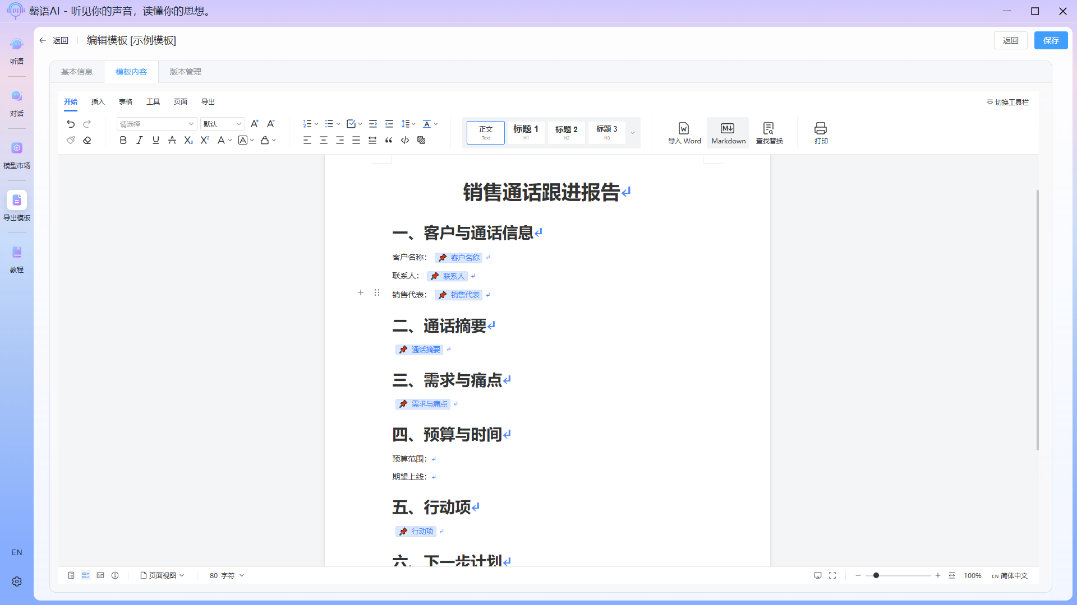The image size is (1077, 605).
Task: Center align the text
Action: (324, 140)
